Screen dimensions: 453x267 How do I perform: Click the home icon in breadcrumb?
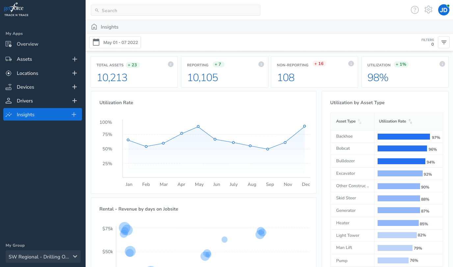(x=94, y=27)
